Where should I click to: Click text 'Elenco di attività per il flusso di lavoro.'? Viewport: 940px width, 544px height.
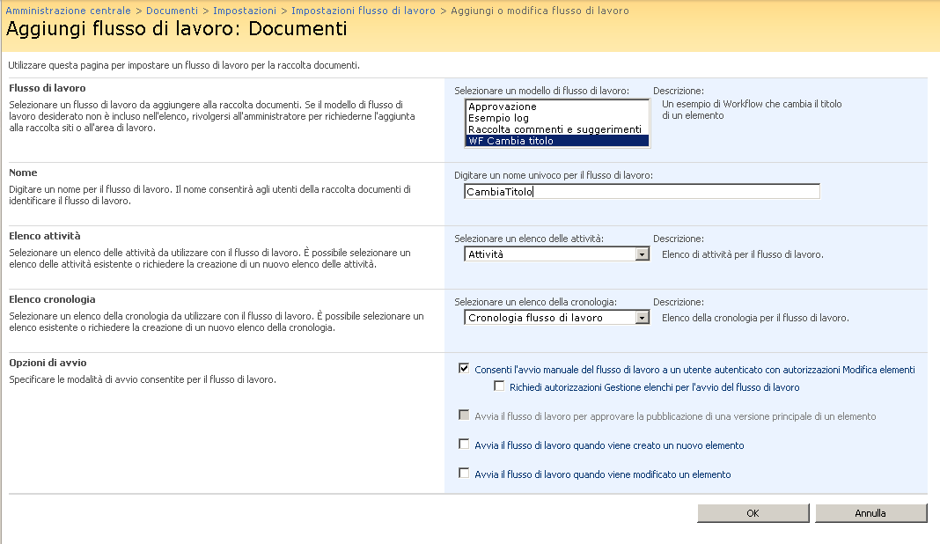(743, 255)
